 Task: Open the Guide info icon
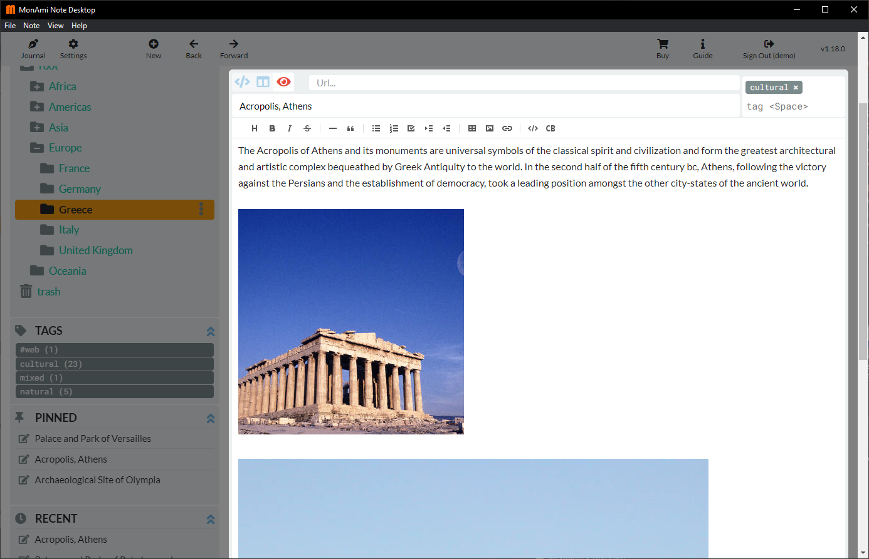click(x=703, y=49)
